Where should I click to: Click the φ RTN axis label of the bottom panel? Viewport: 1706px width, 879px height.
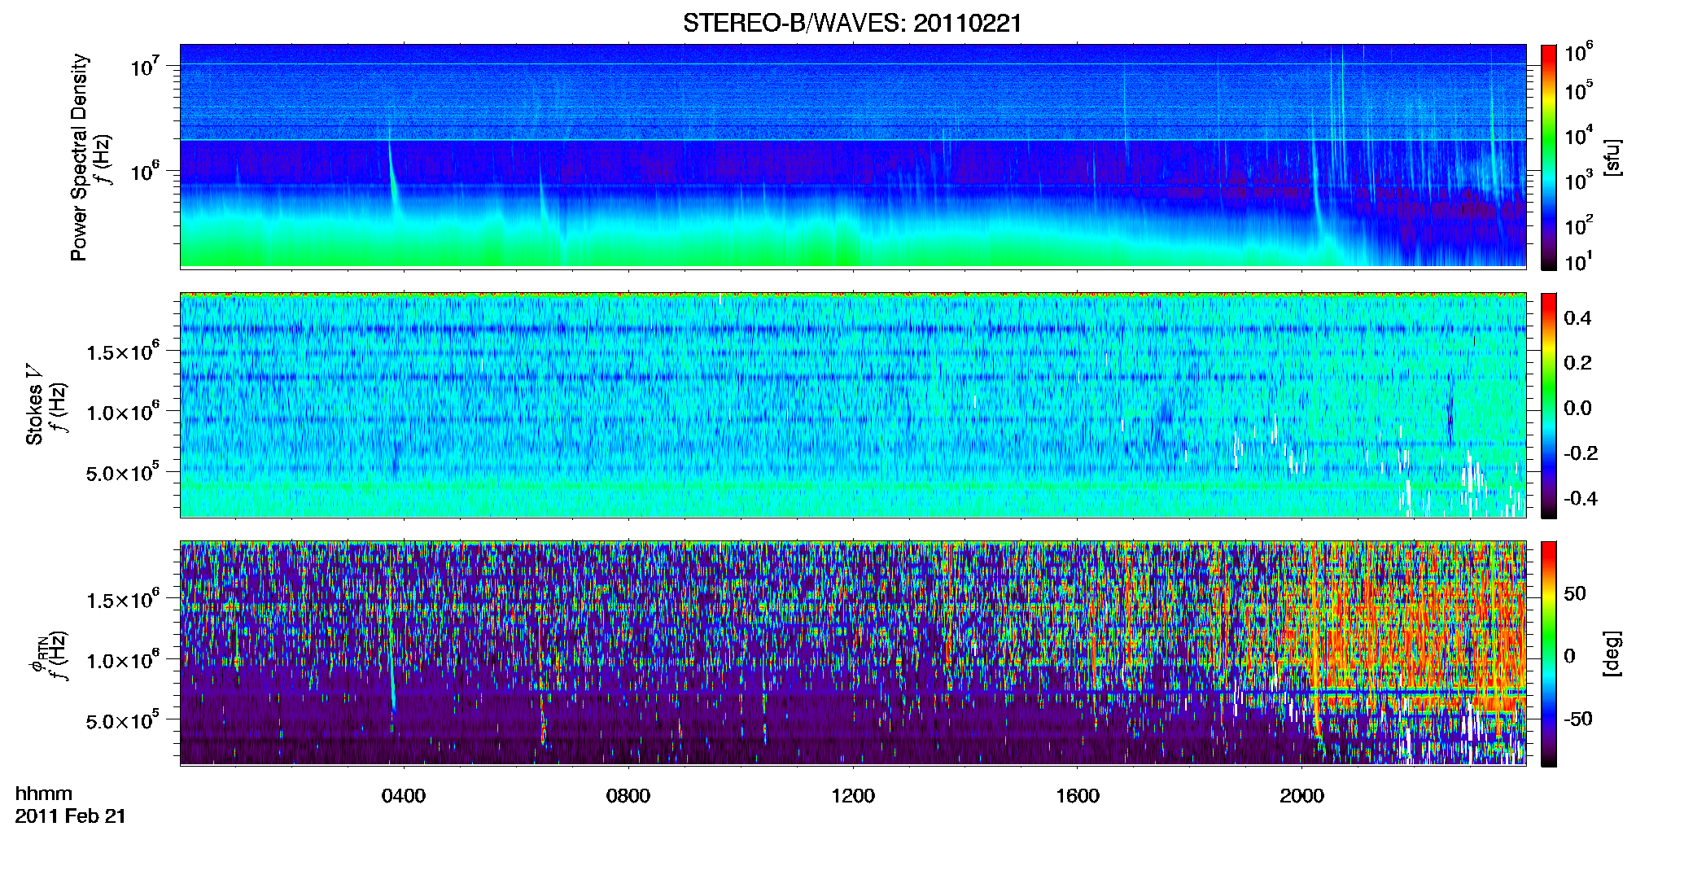38,654
